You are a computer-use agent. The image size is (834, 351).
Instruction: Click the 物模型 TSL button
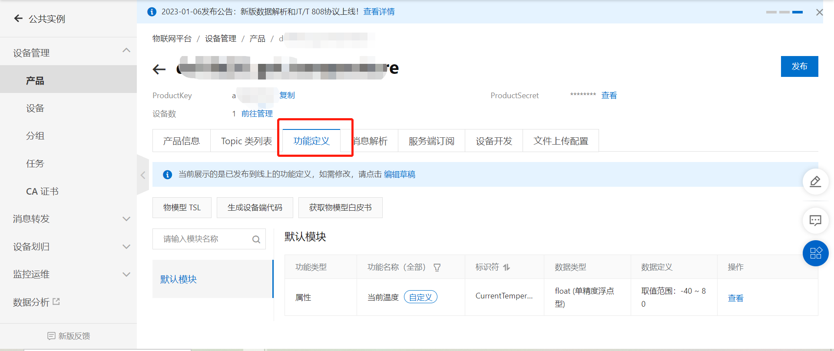pos(182,208)
